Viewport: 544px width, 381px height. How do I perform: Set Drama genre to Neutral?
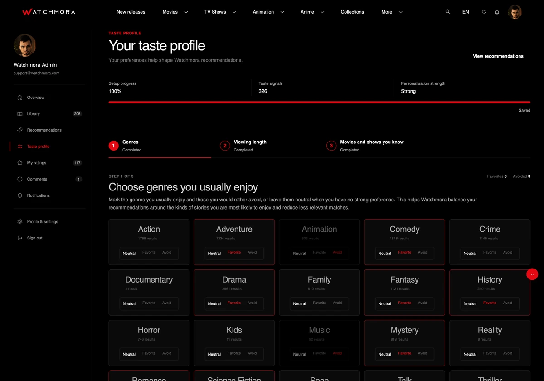pyautogui.click(x=214, y=304)
